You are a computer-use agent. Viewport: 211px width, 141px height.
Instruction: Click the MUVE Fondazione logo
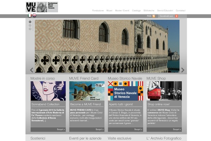41,7
